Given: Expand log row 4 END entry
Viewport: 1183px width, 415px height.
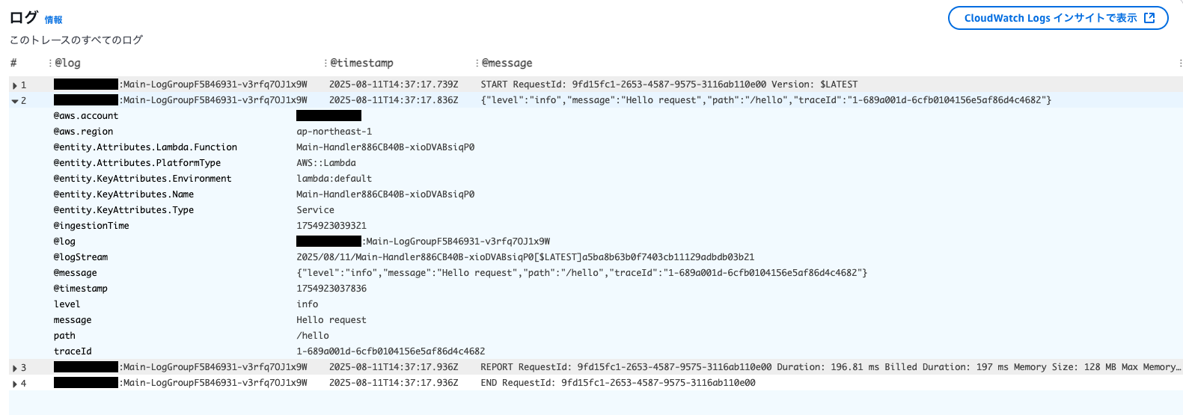Looking at the screenshot, I should point(15,384).
